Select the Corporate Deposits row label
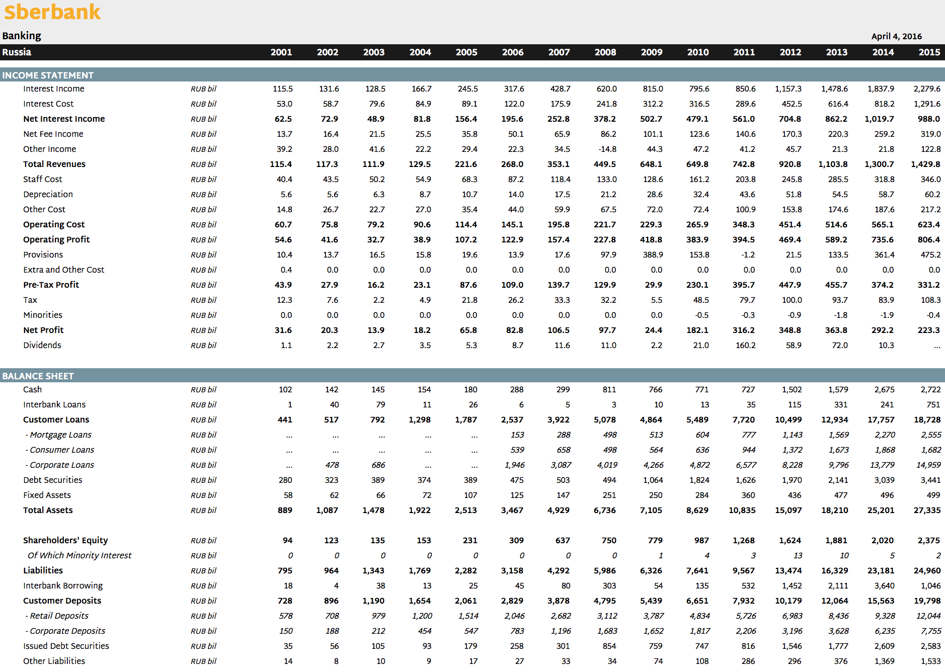 pos(65,631)
